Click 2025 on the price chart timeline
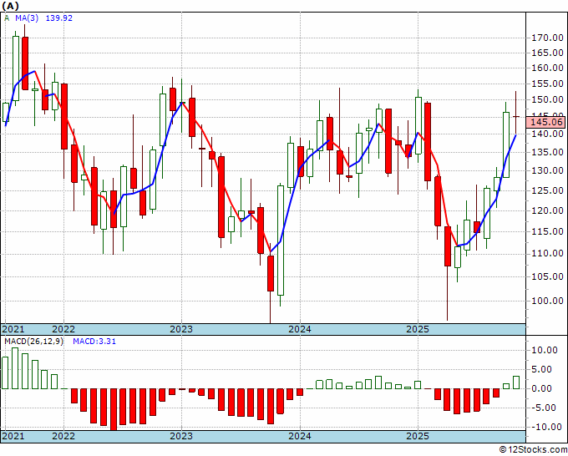 [x=418, y=329]
